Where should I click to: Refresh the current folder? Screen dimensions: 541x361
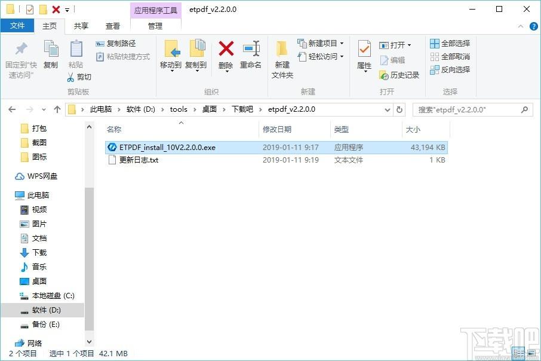pyautogui.click(x=399, y=109)
